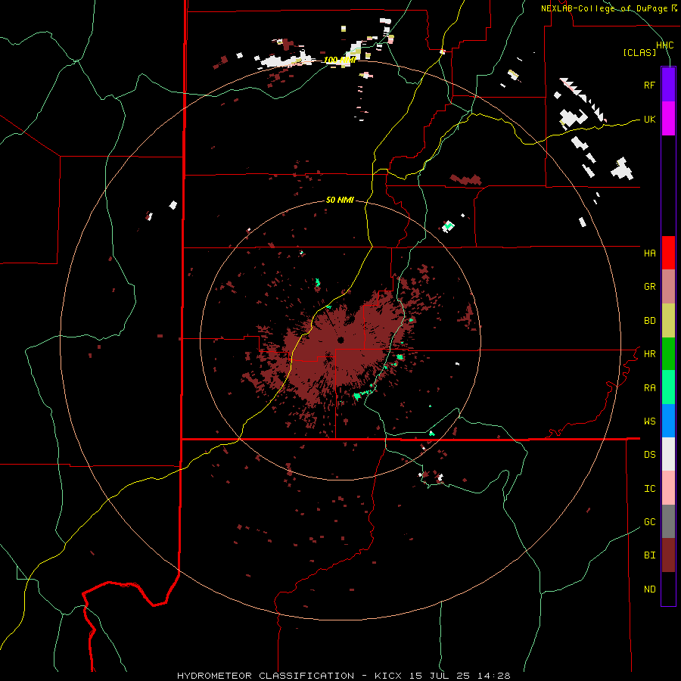Click the 'HYDROMETEOR CLASSIFICATION' title text
The image size is (681, 681).
(266, 676)
